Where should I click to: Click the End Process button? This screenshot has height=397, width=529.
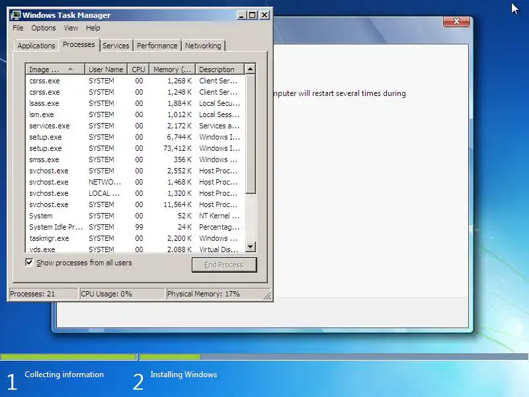pyautogui.click(x=224, y=265)
